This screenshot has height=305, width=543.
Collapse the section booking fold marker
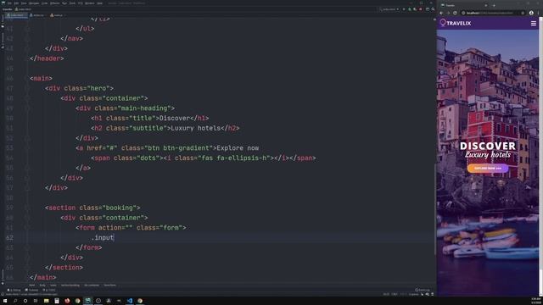pyautogui.click(x=27, y=208)
